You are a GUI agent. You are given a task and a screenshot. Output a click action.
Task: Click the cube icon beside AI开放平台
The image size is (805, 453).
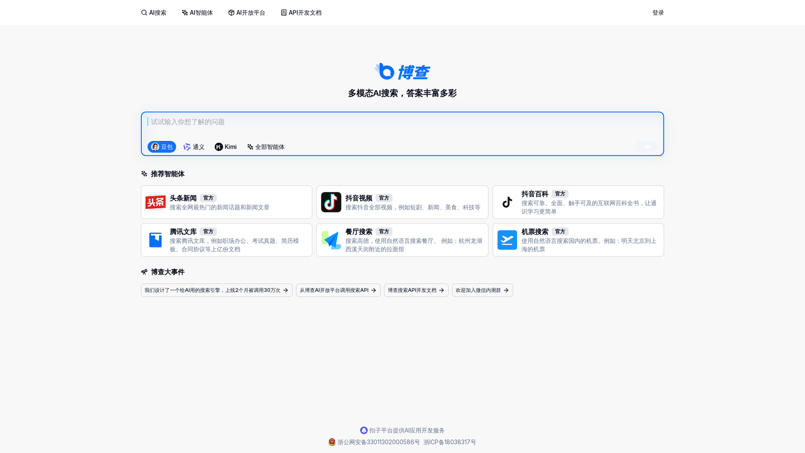[231, 13]
